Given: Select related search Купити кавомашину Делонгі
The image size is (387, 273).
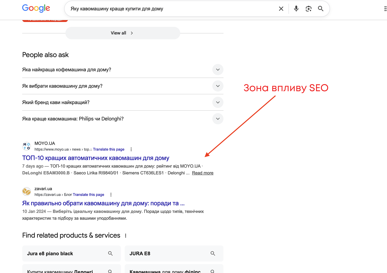Looking at the screenshot, I should click(x=72, y=269).
